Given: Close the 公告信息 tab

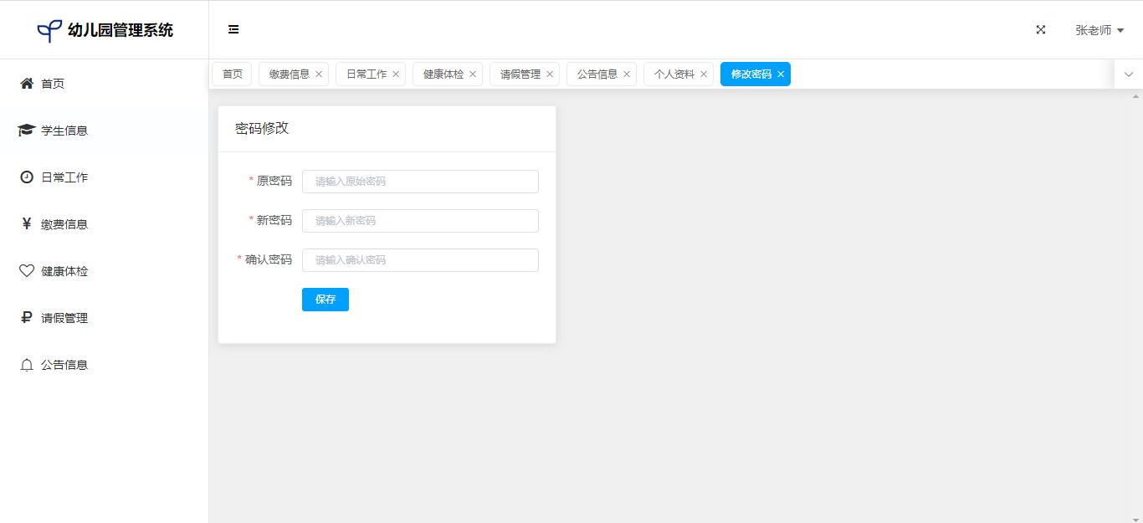Looking at the screenshot, I should pyautogui.click(x=627, y=74).
